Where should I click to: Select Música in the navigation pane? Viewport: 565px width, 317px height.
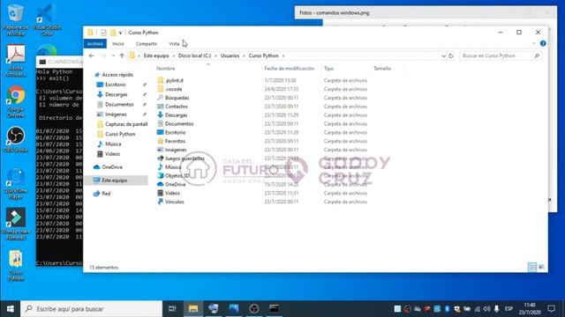[x=113, y=144]
